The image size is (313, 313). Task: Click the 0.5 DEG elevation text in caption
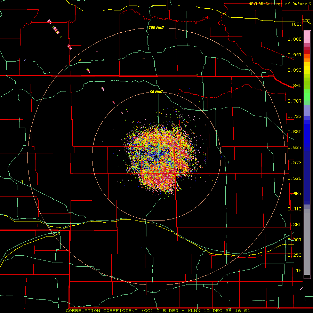(168, 311)
